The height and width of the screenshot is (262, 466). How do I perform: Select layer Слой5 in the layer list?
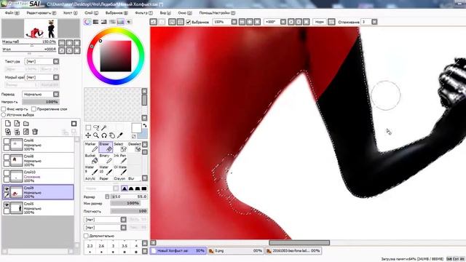[x=38, y=208]
